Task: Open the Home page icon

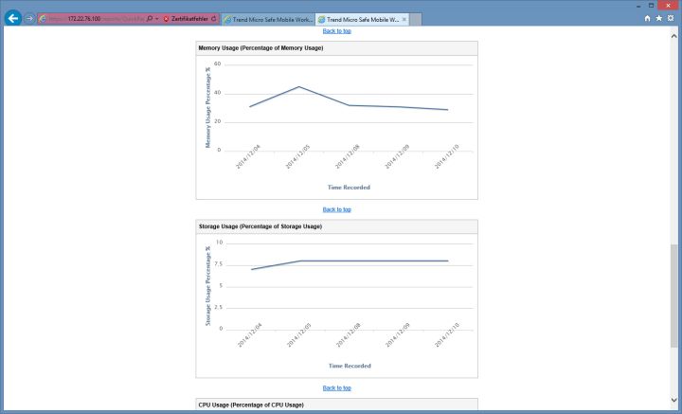Action: click(x=647, y=18)
